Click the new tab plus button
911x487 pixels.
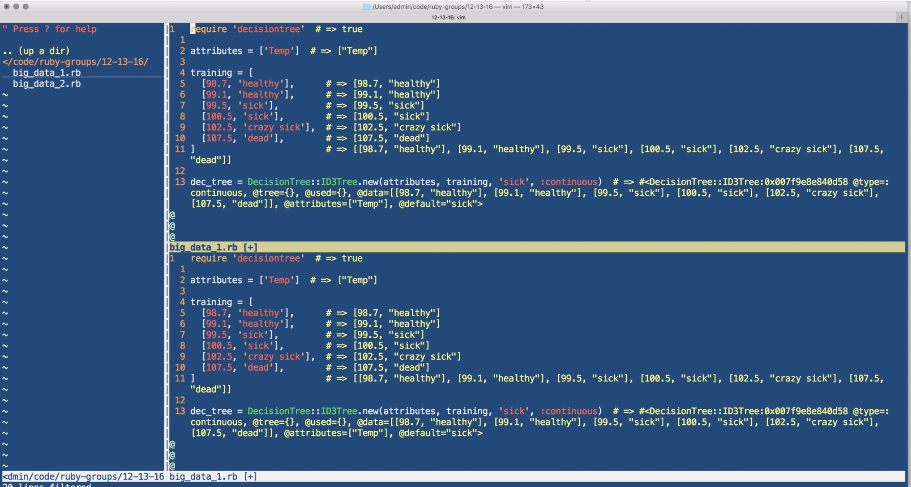(901, 17)
